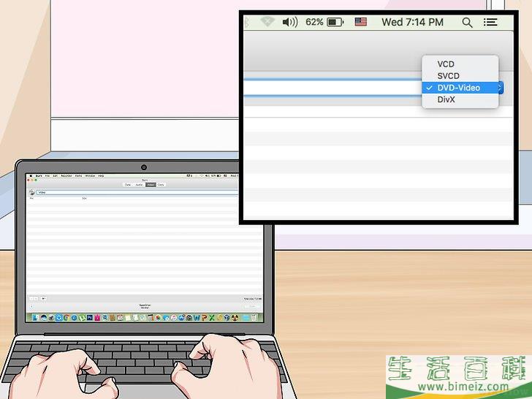532x399 pixels.
Task: Open the gear action button in Burn
Action: pos(43,298)
